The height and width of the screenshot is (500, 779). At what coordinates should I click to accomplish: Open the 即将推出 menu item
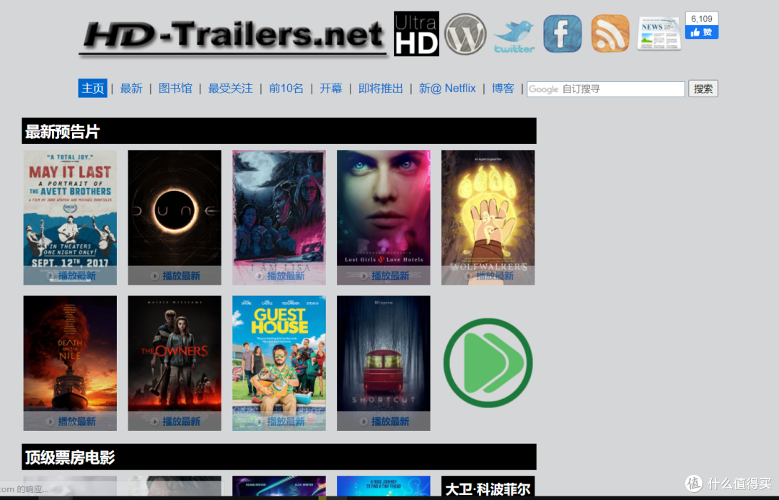pos(381,89)
